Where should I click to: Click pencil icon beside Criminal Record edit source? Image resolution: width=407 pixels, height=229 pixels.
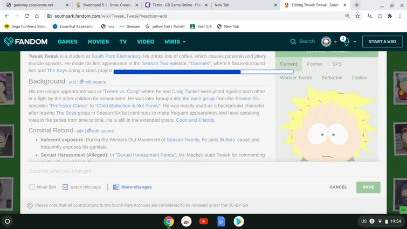[89, 131]
